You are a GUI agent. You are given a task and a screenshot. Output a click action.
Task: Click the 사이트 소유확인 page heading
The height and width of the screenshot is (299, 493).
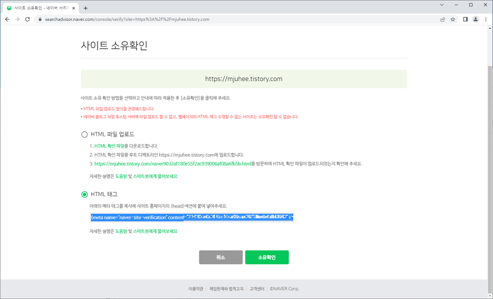click(x=114, y=46)
